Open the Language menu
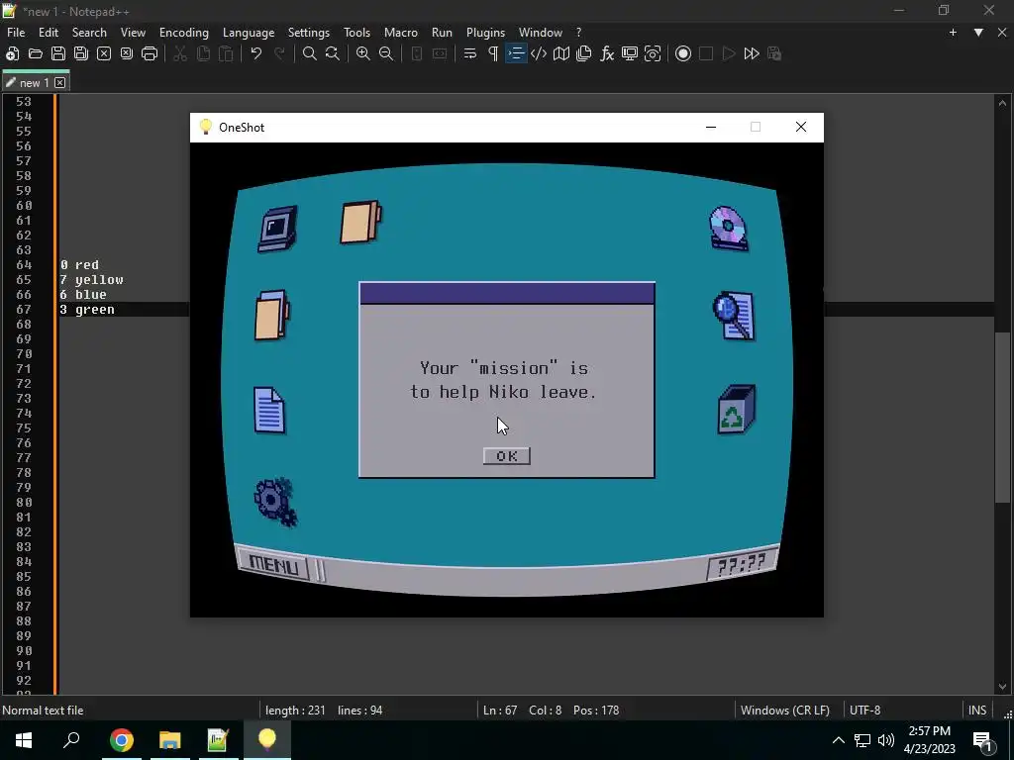The height and width of the screenshot is (760, 1014). click(249, 33)
